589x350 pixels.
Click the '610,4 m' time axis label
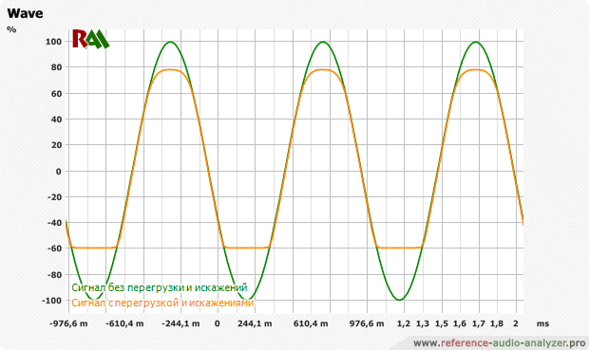tap(311, 323)
